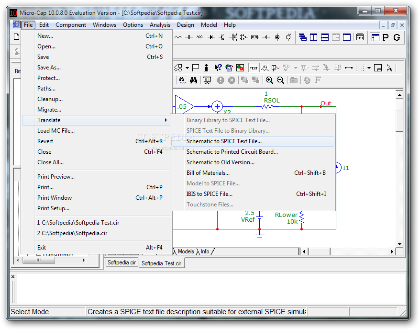Viewport: 420px width, 330px height.
Task: Open the Calculator tool
Action: [x=360, y=37]
